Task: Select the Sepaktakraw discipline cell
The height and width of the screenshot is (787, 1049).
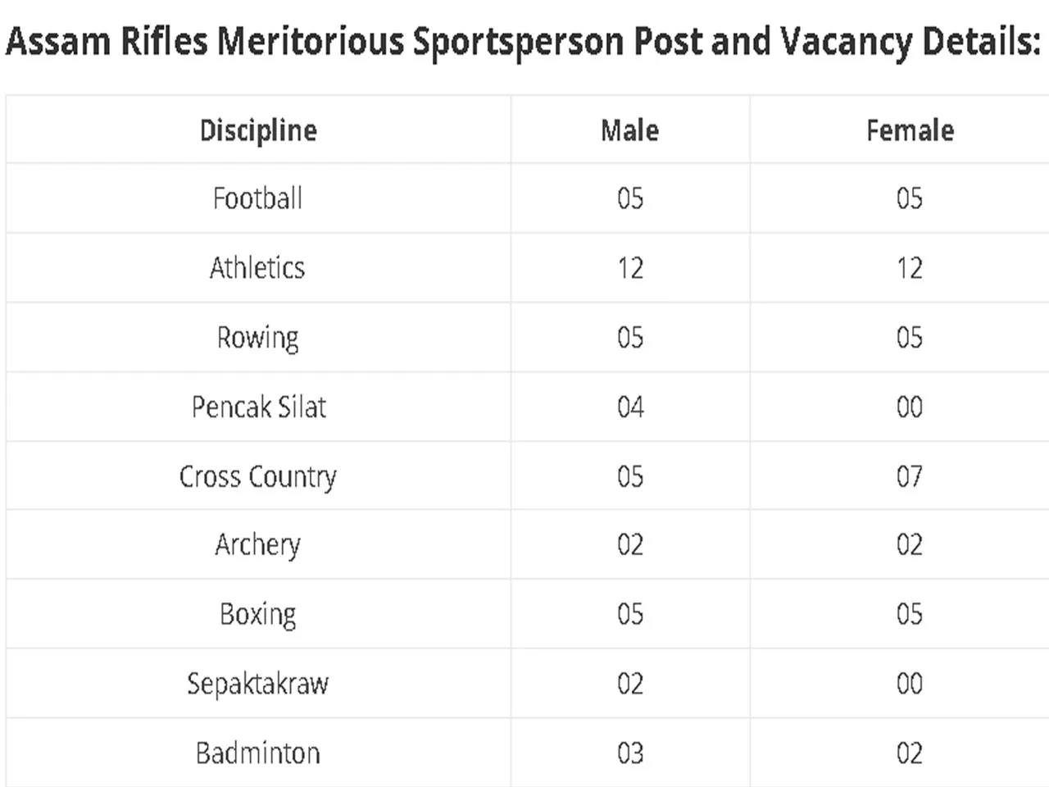Action: tap(258, 684)
